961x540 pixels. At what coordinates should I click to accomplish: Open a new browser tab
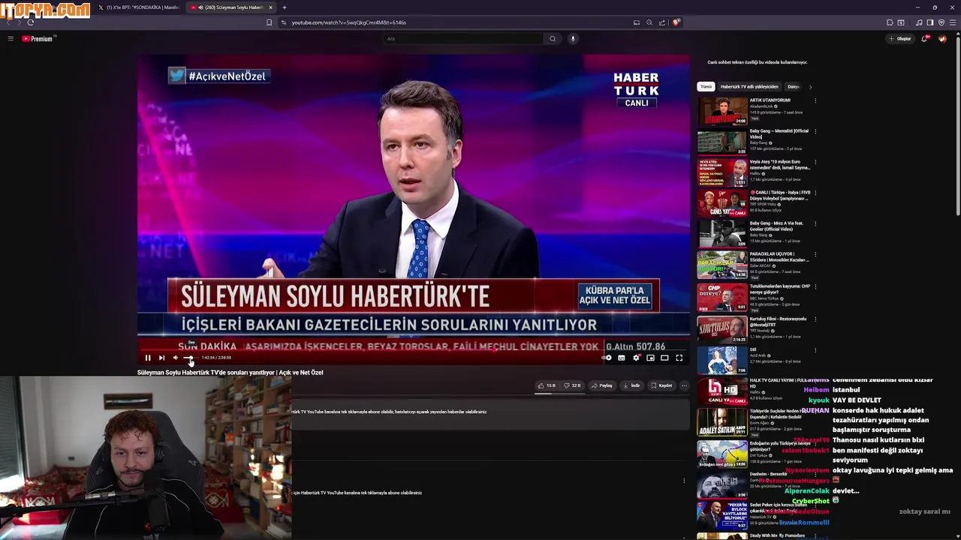[285, 7]
